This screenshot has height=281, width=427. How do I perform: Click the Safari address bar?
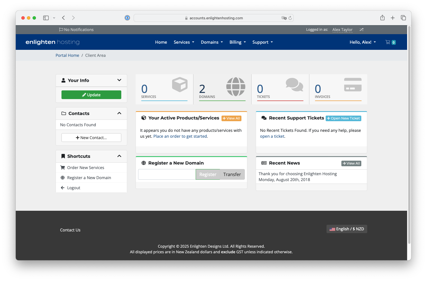[x=214, y=18]
